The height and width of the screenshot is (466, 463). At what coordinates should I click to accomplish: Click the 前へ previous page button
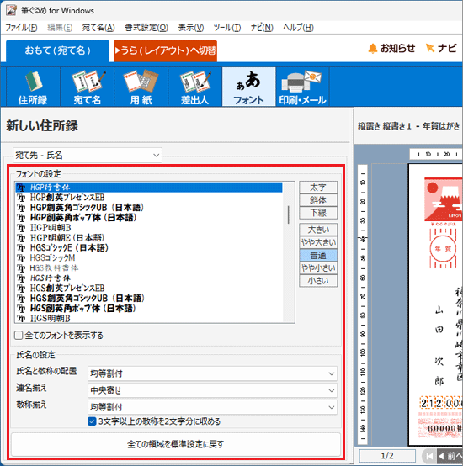point(450,456)
